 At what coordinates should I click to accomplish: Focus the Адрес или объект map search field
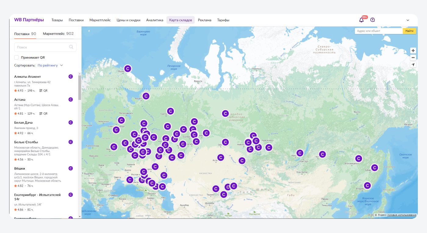coord(379,31)
